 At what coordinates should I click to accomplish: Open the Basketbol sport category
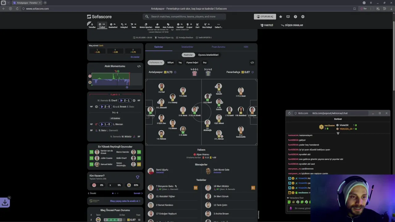pos(113,25)
